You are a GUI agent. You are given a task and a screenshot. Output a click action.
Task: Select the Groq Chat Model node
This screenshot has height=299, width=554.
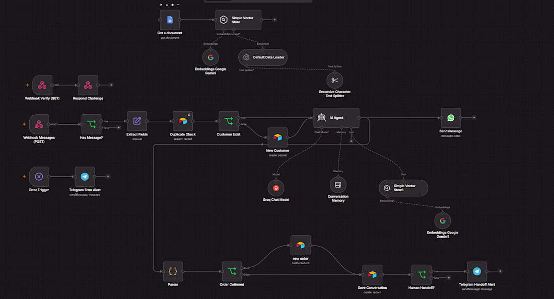(276, 188)
